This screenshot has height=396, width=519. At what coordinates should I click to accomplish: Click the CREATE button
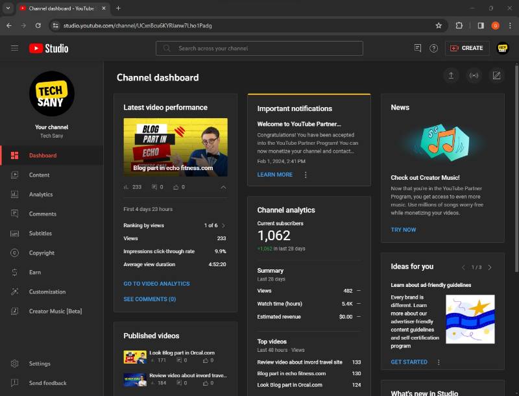click(467, 48)
